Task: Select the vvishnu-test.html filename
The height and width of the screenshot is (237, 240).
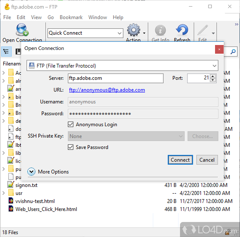Action: [35, 201]
